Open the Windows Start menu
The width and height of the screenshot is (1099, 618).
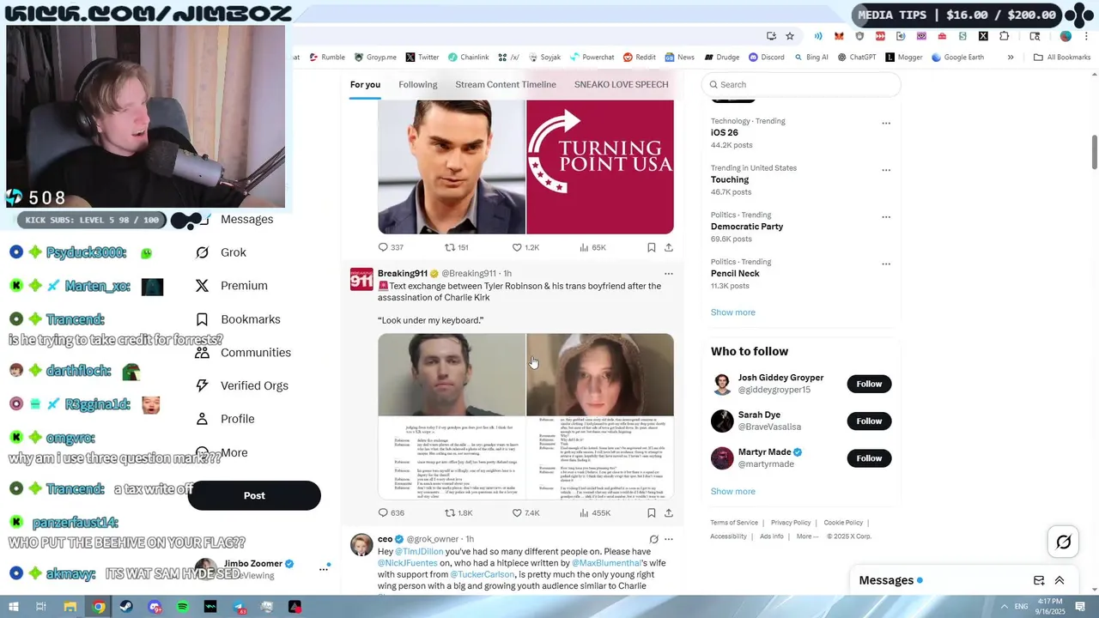(14, 607)
